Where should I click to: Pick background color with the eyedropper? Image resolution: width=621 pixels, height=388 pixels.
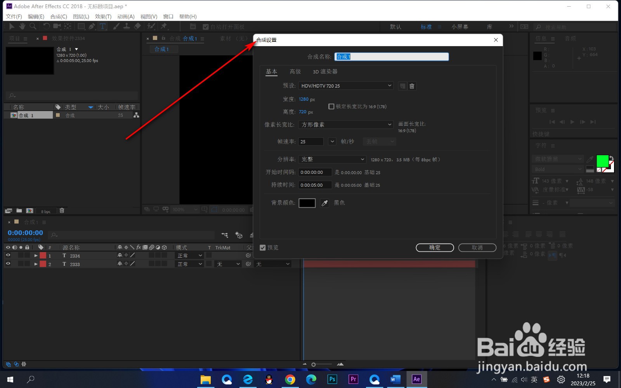click(x=325, y=203)
